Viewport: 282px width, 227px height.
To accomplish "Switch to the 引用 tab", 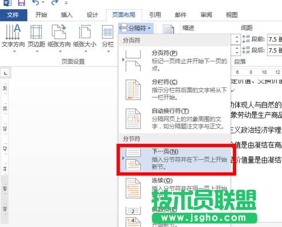I will click(155, 15).
